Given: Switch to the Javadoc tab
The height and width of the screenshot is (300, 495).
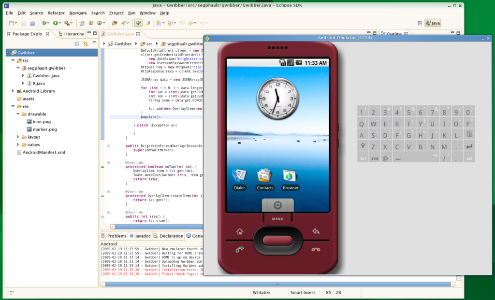Looking at the screenshot, I should coord(140,236).
